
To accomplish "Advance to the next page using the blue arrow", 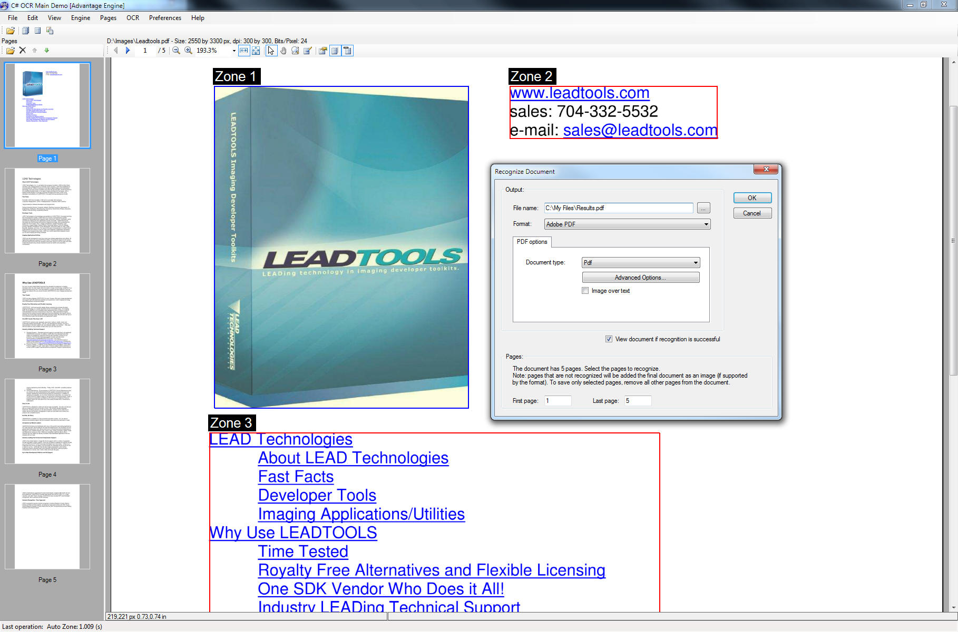I will [x=128, y=51].
